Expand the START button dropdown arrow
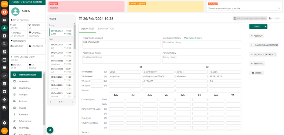 click(266, 27)
